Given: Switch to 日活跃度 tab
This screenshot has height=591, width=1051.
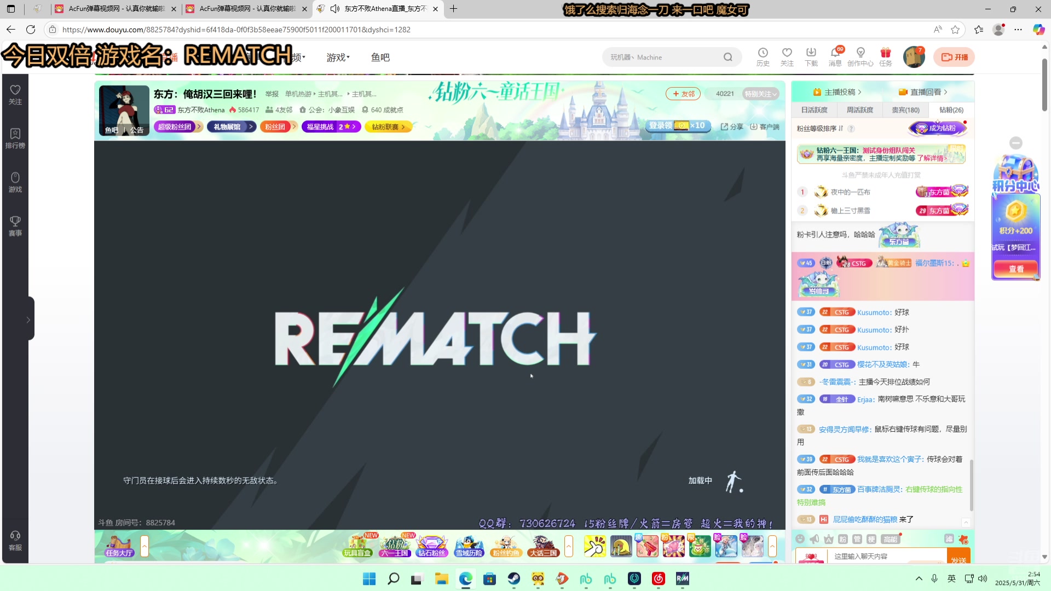Looking at the screenshot, I should [x=814, y=110].
